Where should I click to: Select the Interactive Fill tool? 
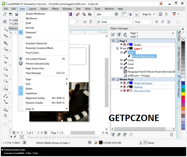(x=5, y=115)
